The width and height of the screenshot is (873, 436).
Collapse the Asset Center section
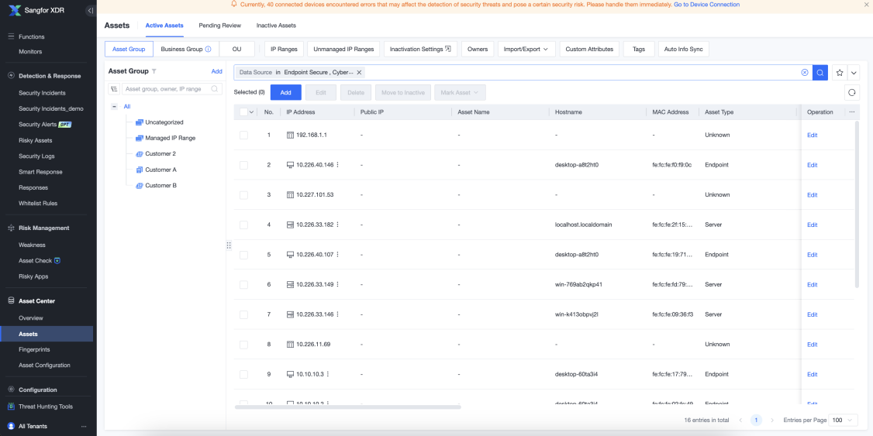coord(36,300)
